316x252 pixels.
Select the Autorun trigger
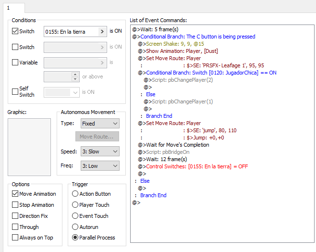75,227
